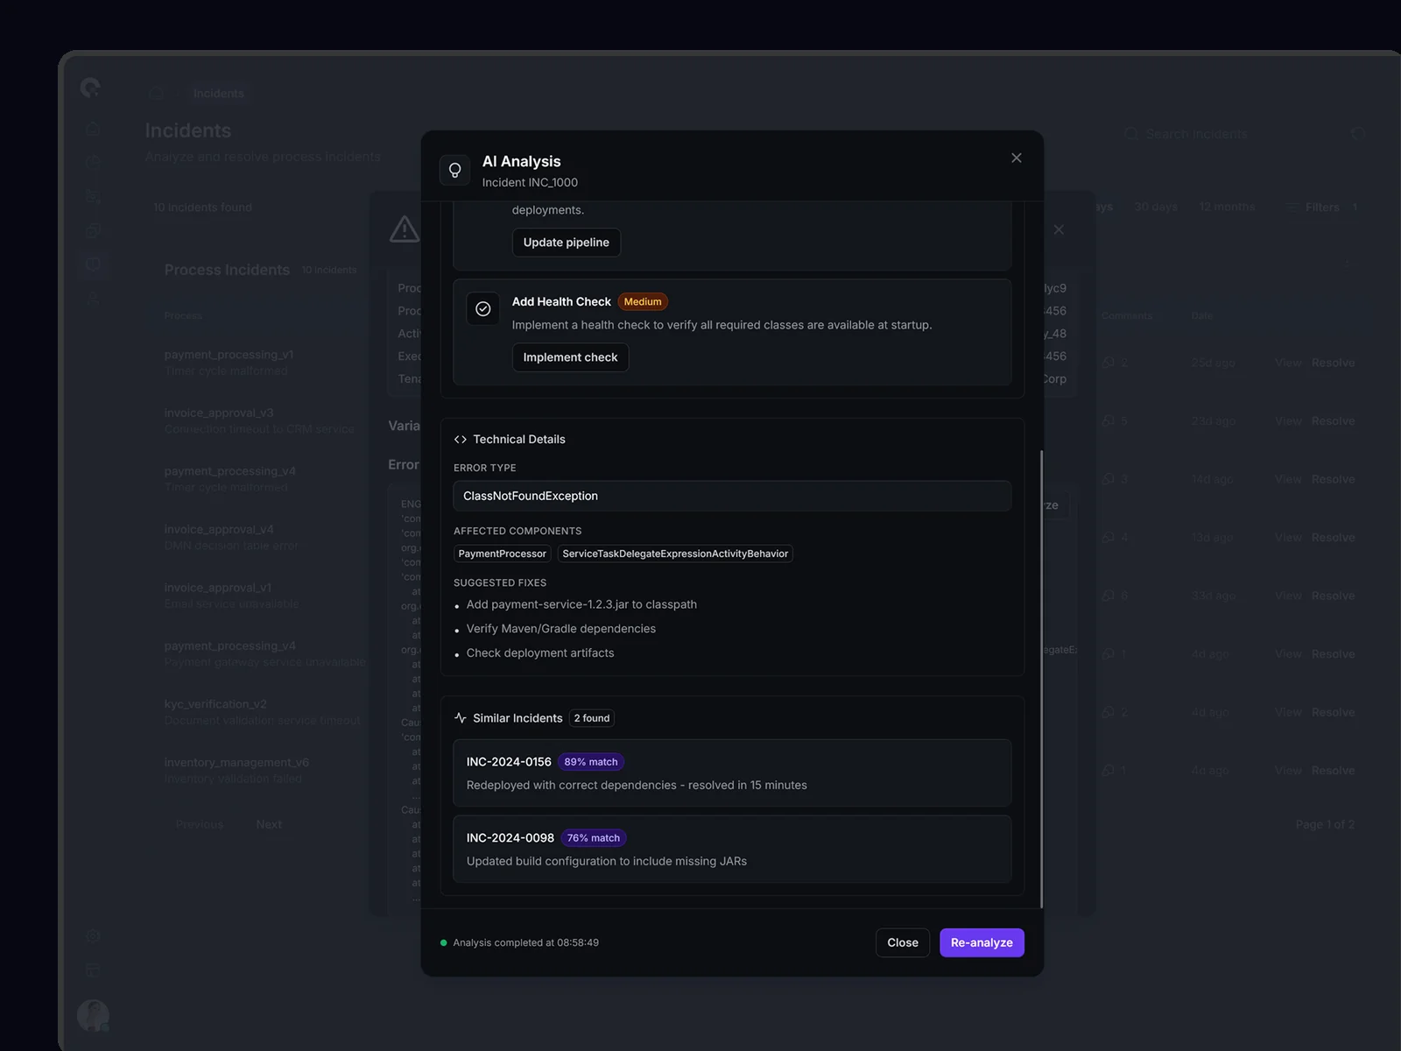Click the Re-analyze button
The height and width of the screenshot is (1051, 1401).
point(981,942)
